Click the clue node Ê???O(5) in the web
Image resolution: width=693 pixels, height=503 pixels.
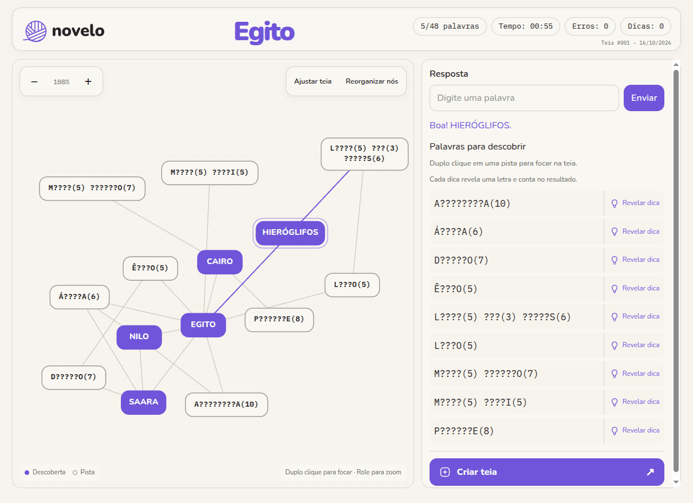(x=151, y=268)
